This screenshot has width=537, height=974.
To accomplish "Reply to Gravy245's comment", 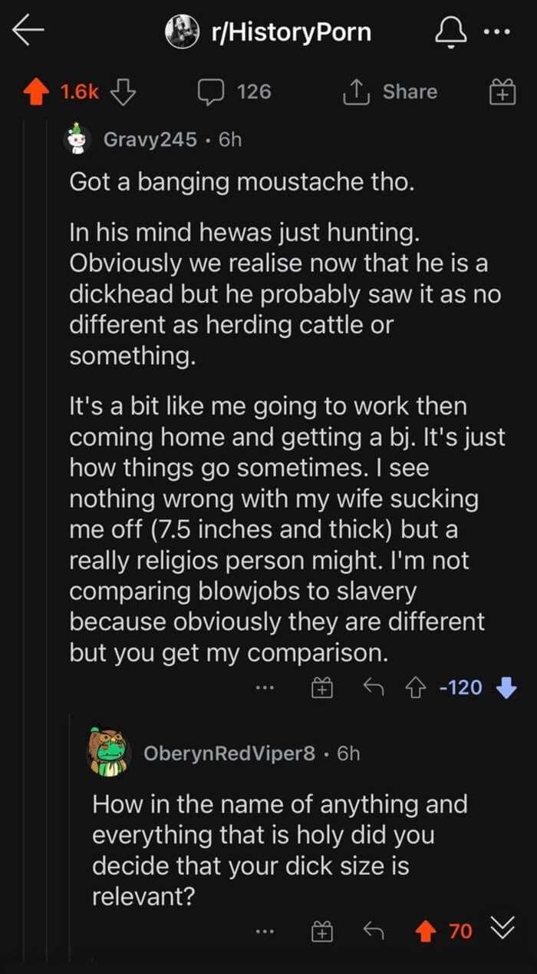I will click(375, 687).
